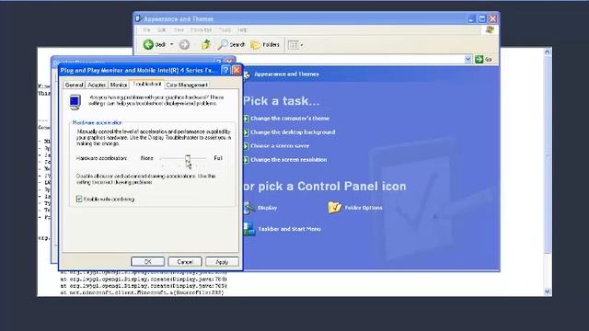Expand the Views dropdown arrow
The width and height of the screenshot is (589, 331).
click(302, 45)
